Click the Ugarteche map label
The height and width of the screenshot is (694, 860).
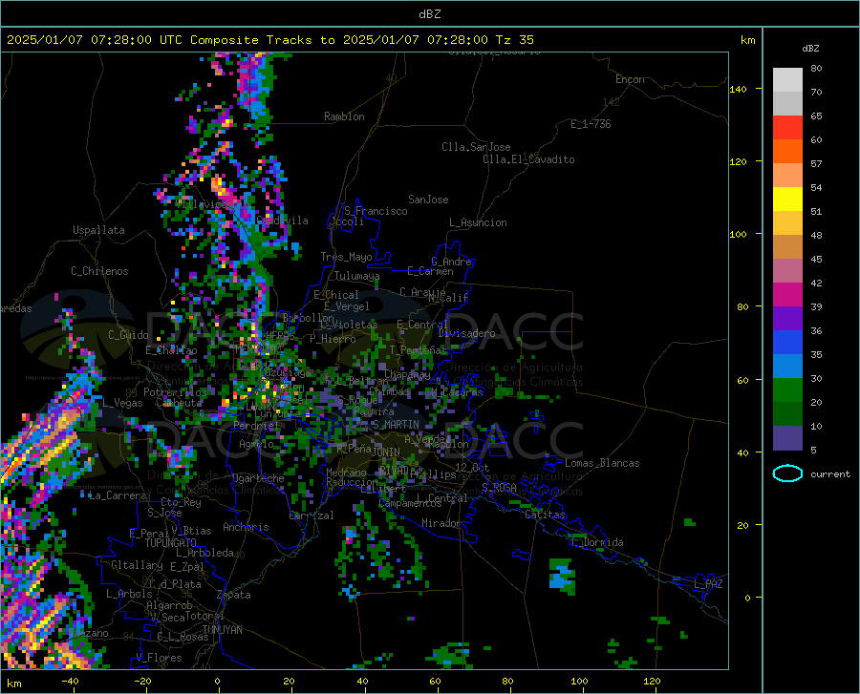tap(258, 478)
